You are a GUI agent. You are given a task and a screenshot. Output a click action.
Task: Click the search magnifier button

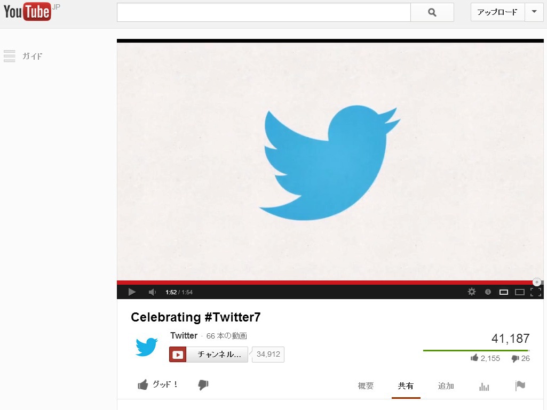(x=432, y=13)
